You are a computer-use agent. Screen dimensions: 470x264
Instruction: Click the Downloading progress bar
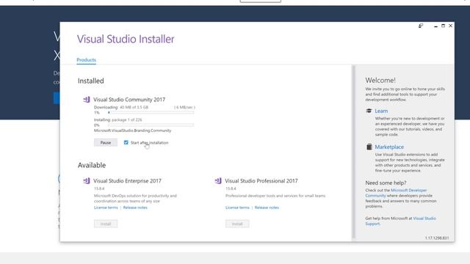pos(151,112)
